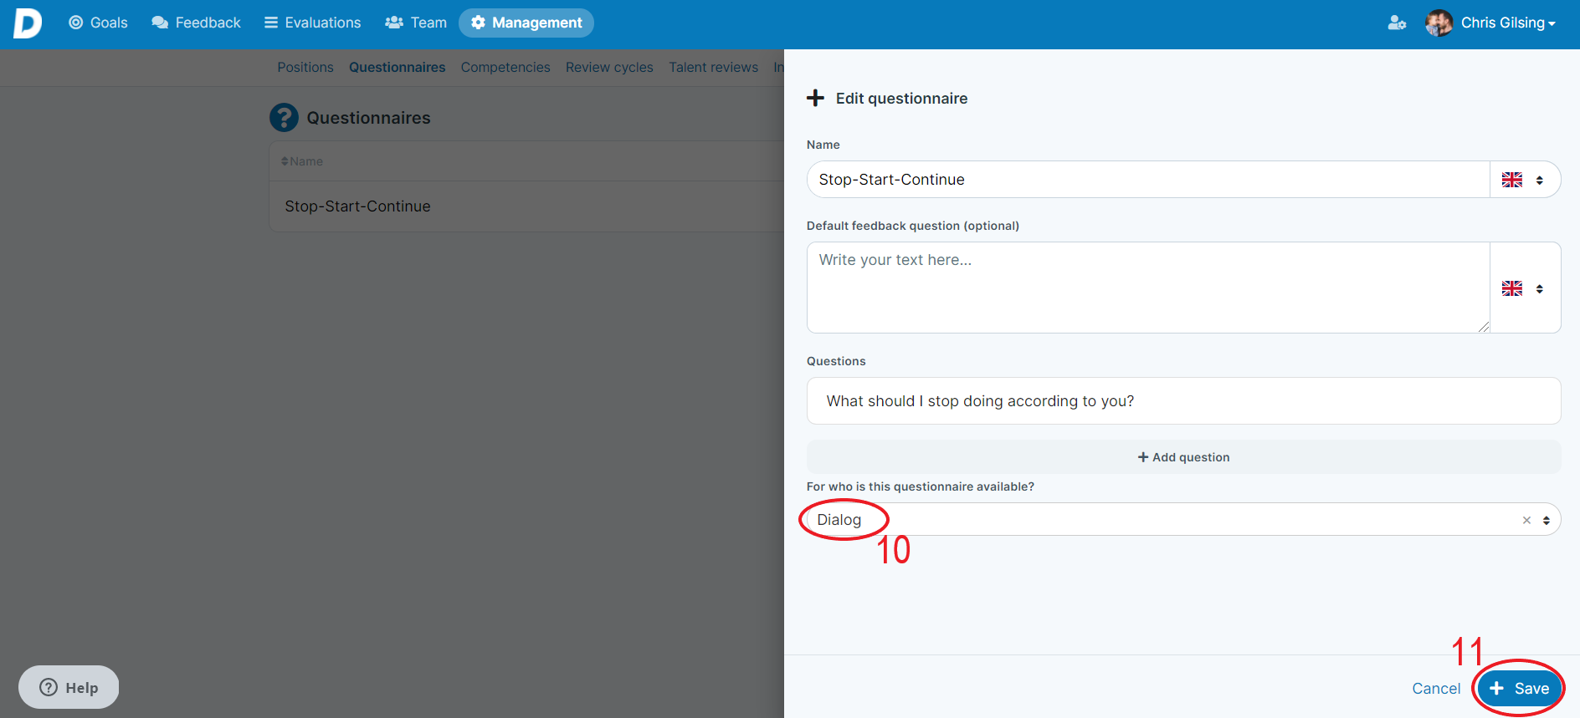This screenshot has width=1580, height=718.
Task: Open the Talent reviews tab
Action: (714, 67)
